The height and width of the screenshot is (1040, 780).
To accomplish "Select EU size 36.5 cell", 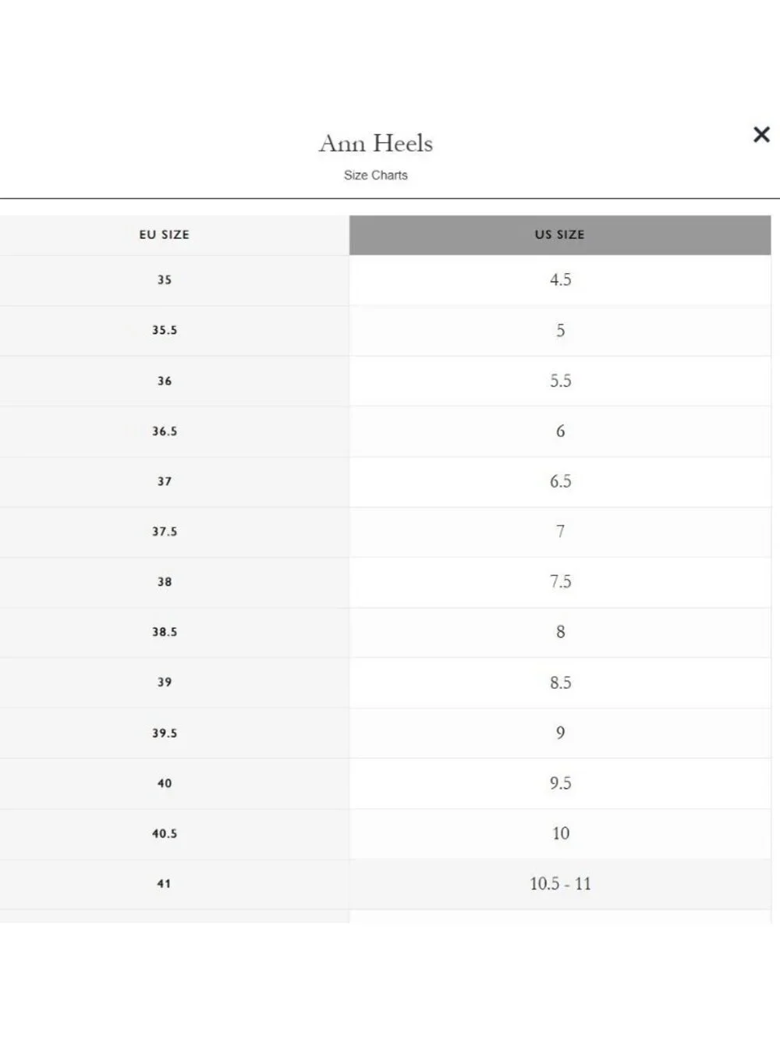I will coord(165,431).
